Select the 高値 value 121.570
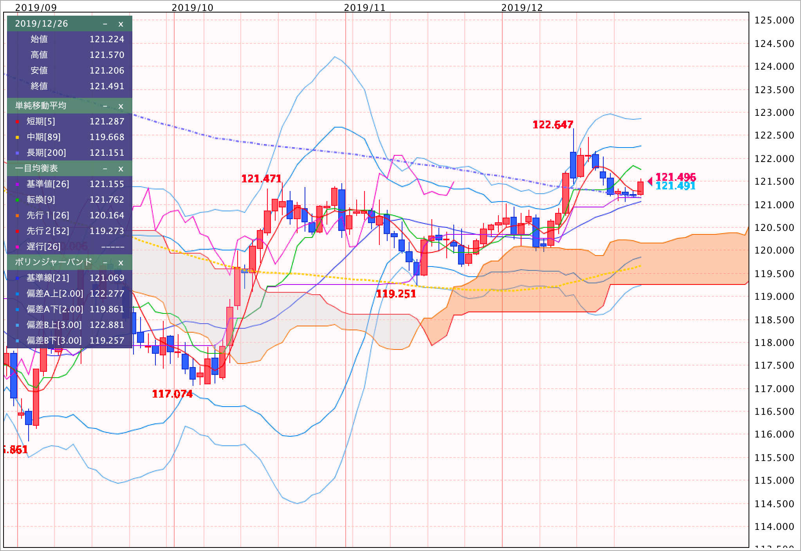Viewport: 801px width, 551px height. [107, 55]
